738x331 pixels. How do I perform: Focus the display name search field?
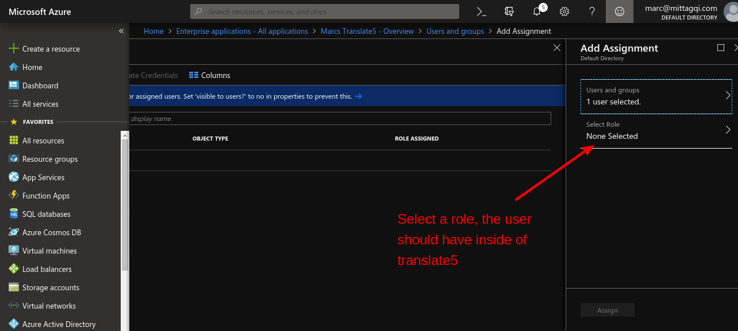click(340, 119)
